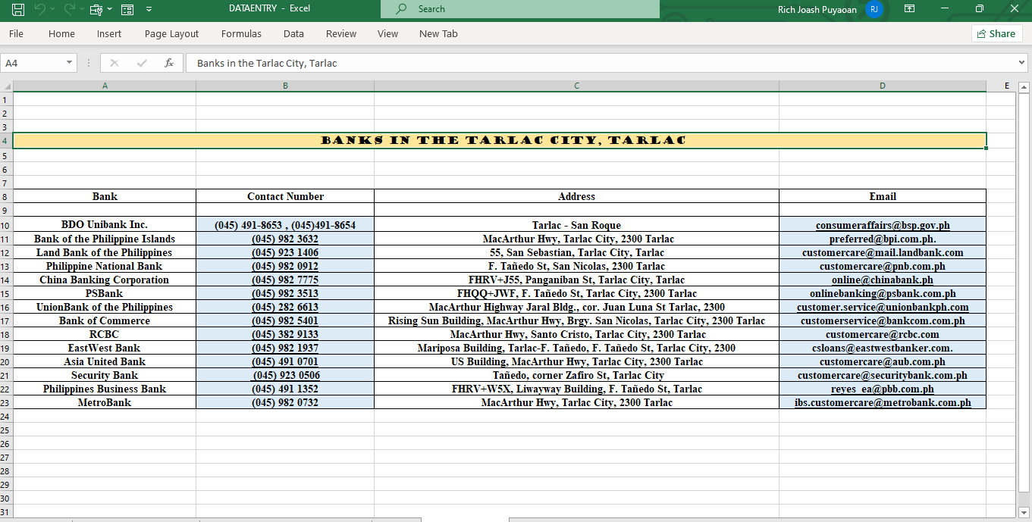Image resolution: width=1032 pixels, height=522 pixels.
Task: Redo the last undone action
Action: (x=69, y=9)
